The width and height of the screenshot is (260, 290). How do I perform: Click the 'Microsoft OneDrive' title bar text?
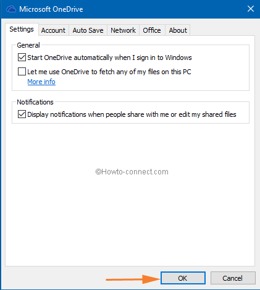click(x=51, y=9)
